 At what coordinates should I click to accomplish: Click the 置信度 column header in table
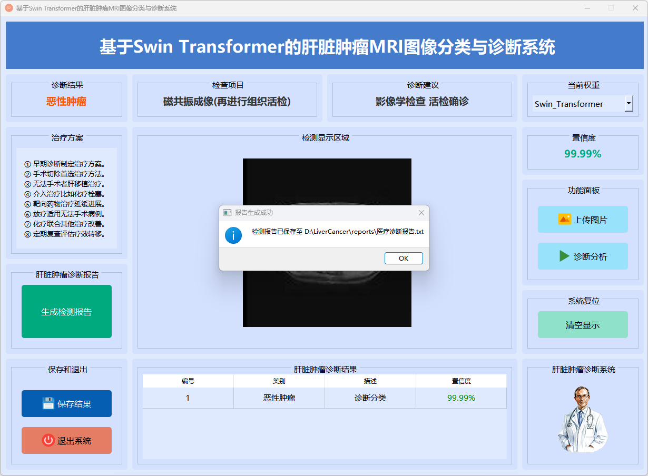click(462, 381)
